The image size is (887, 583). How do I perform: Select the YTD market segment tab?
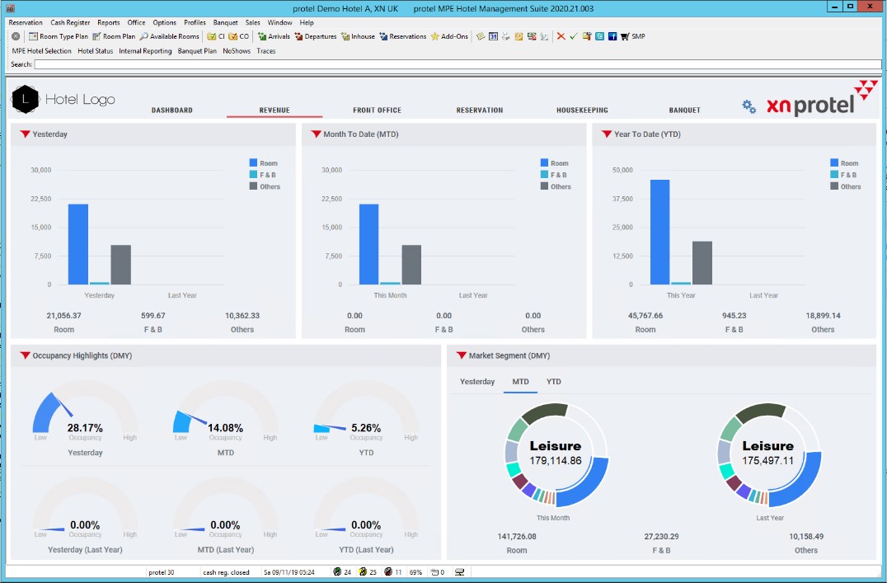tap(554, 382)
